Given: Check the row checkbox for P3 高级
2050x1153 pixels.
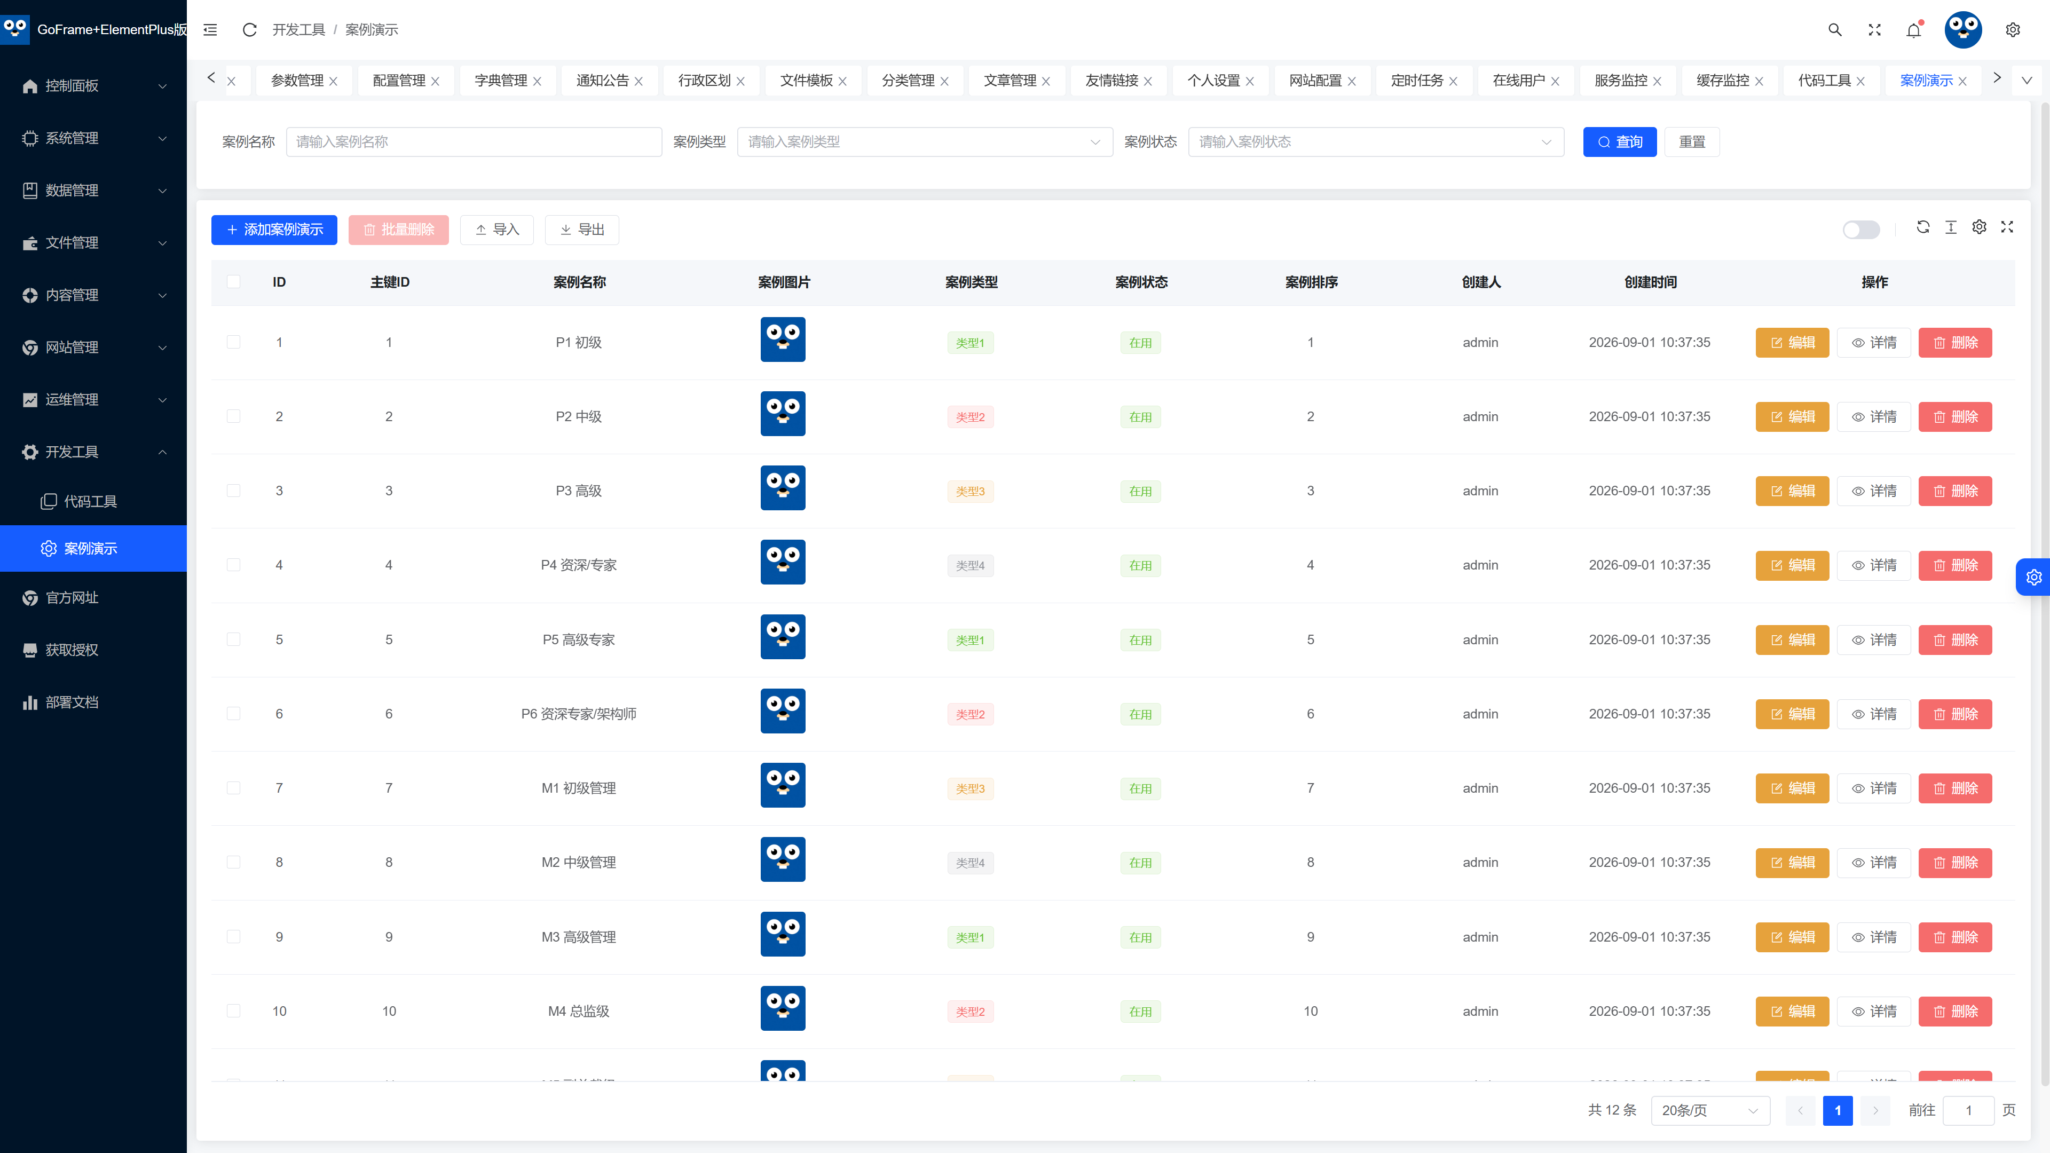Looking at the screenshot, I should 233,491.
